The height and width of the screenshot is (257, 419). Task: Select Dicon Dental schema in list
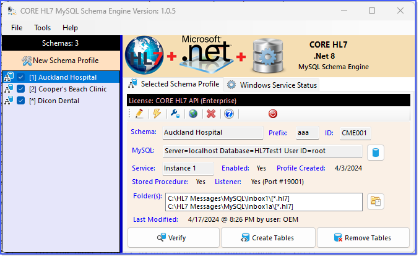coord(58,101)
